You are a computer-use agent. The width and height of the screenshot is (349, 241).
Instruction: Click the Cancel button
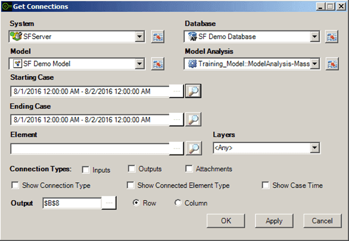pos(322,221)
